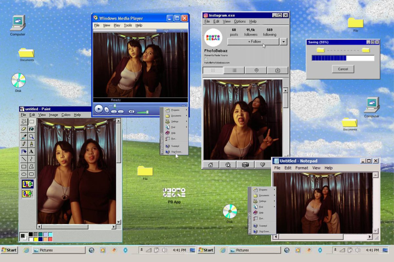Choose the Ellipse tool in Paint
Image resolution: width=394 pixels, height=262 pixels.
[x=24, y=174]
